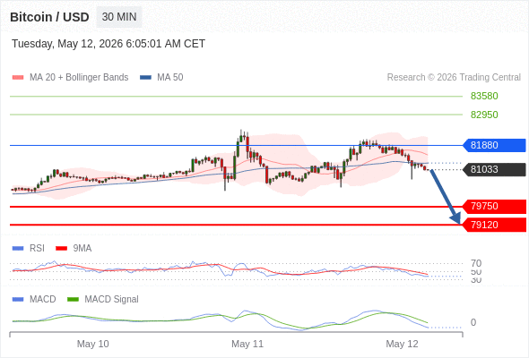Click the May 12 axis label
The width and height of the screenshot is (529, 358).
click(x=402, y=344)
